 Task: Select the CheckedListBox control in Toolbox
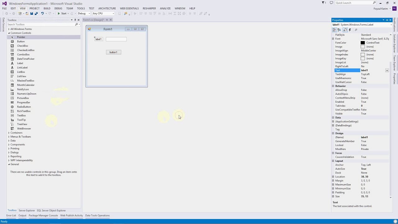coord(44,50)
